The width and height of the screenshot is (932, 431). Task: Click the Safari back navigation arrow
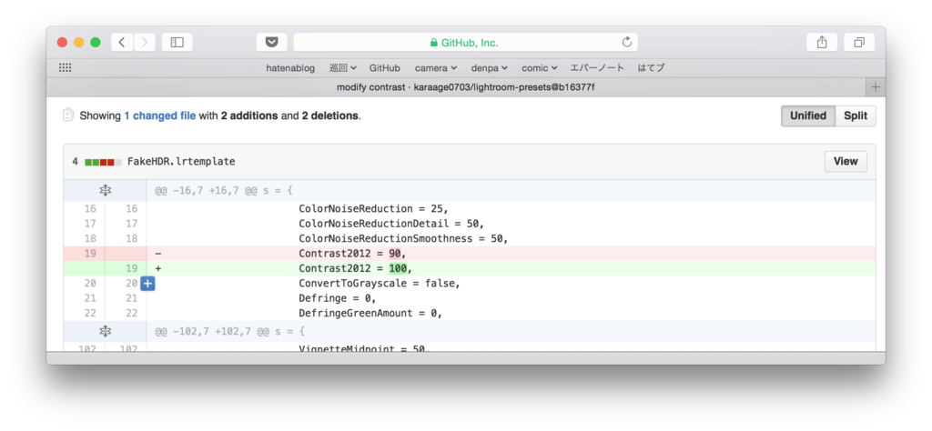tap(122, 42)
